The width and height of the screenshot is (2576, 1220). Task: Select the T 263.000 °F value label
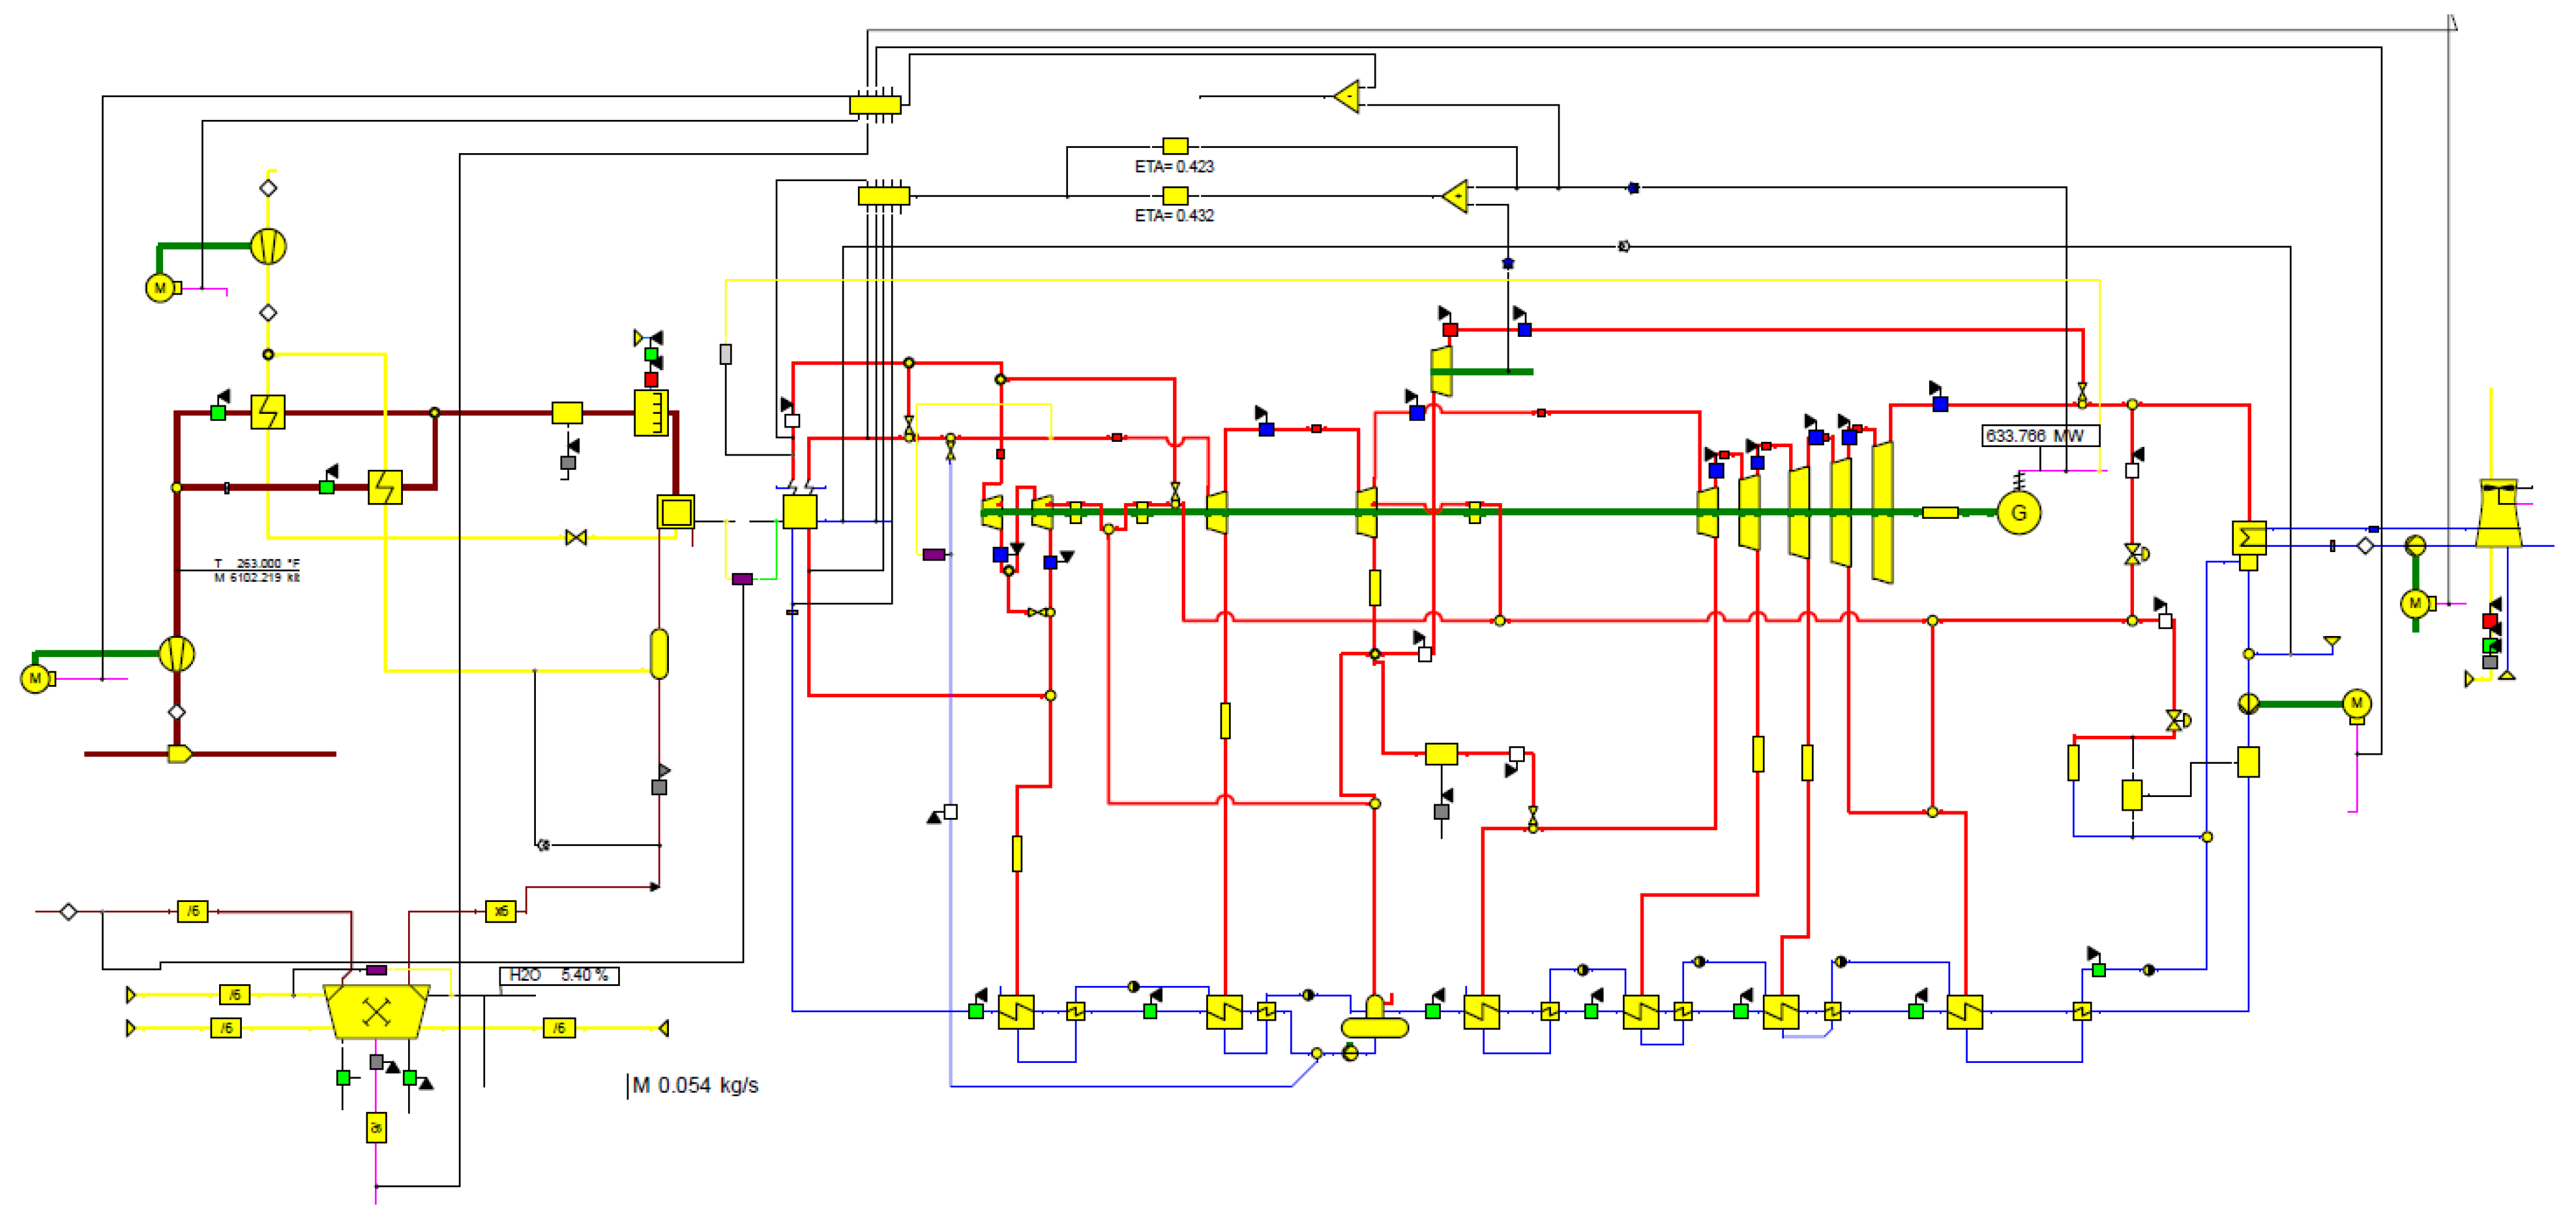click(258, 564)
